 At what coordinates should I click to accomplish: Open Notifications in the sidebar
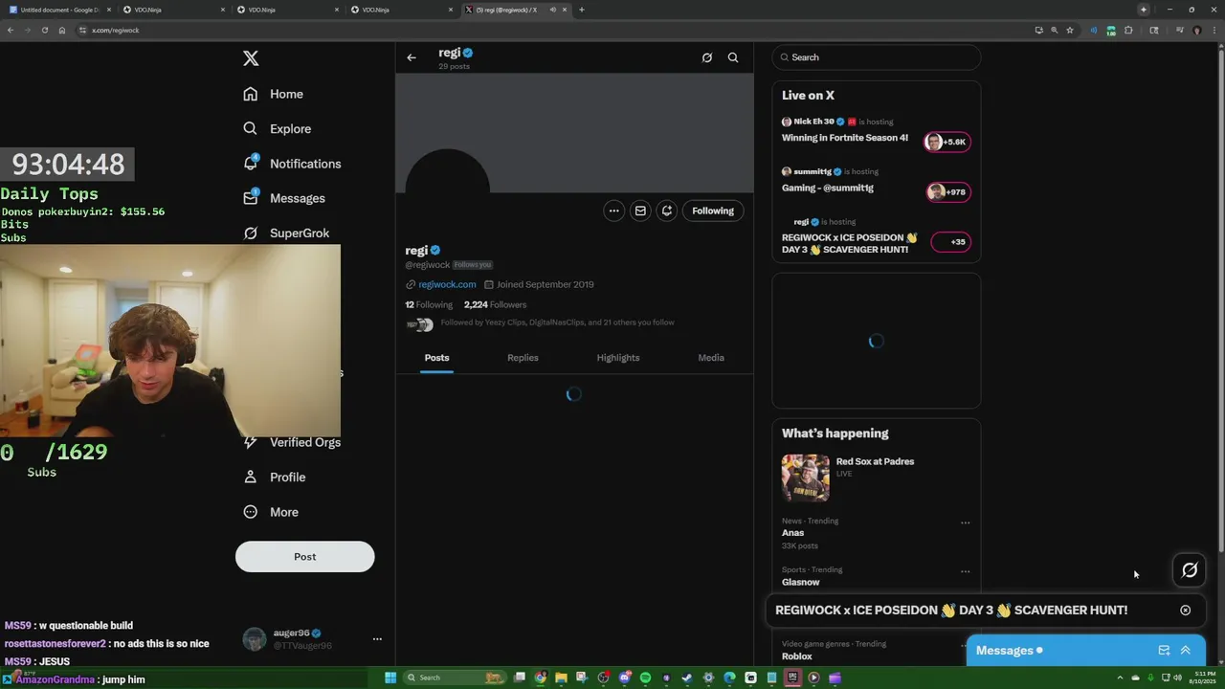(292, 164)
